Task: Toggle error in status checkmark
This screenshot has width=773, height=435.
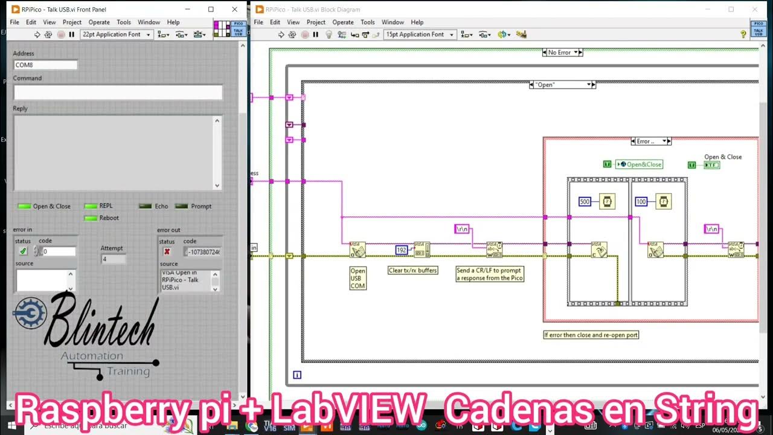Action: tap(23, 251)
